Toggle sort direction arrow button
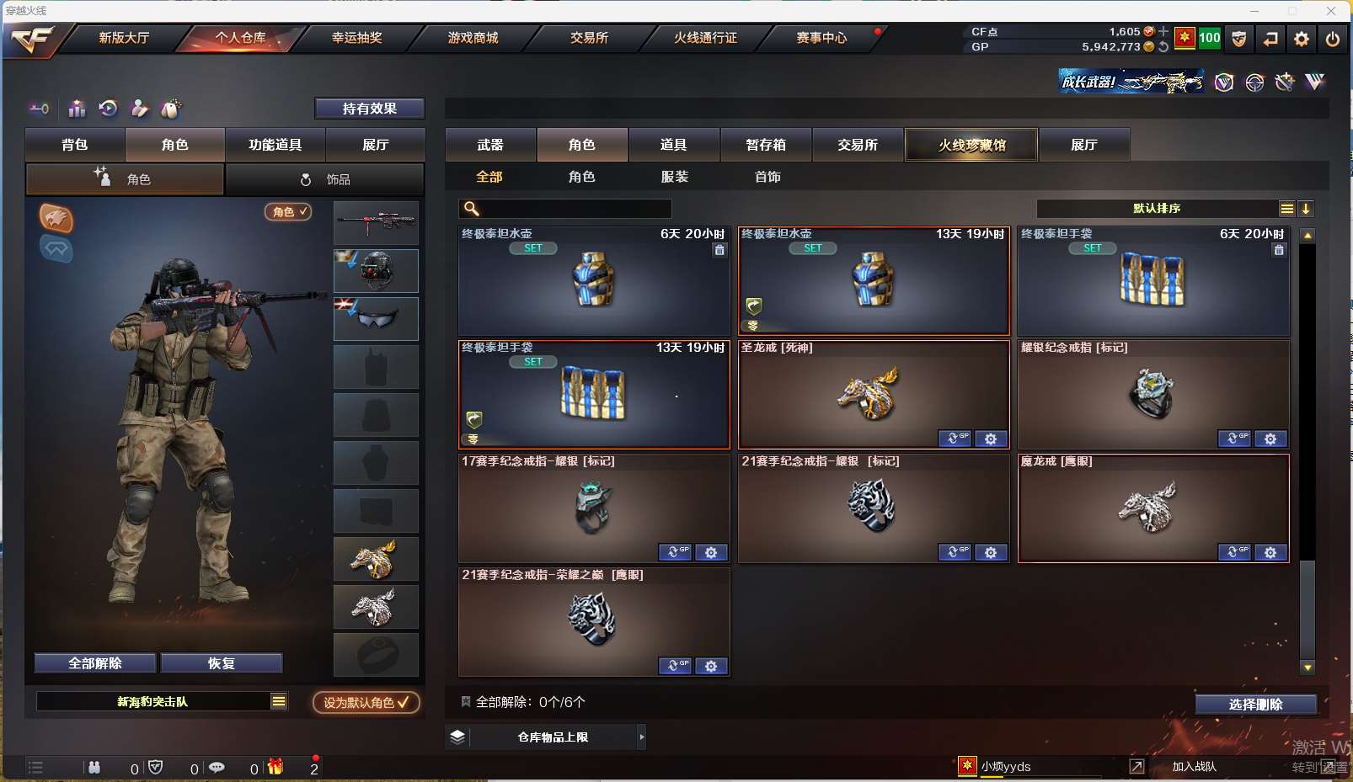This screenshot has height=782, width=1353. coord(1306,209)
